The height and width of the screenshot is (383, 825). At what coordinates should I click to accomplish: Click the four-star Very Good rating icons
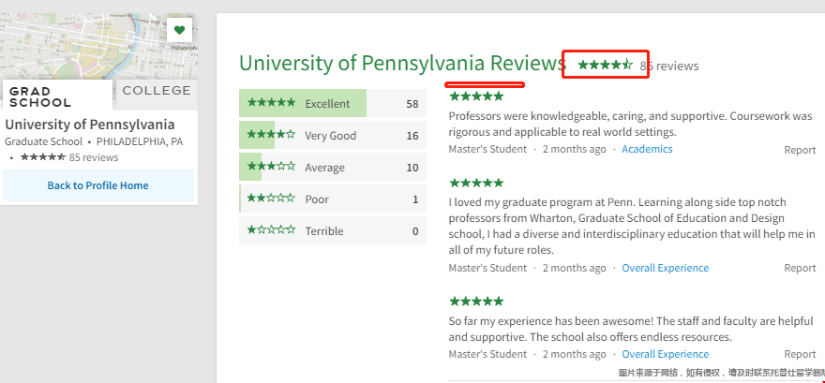(x=271, y=135)
